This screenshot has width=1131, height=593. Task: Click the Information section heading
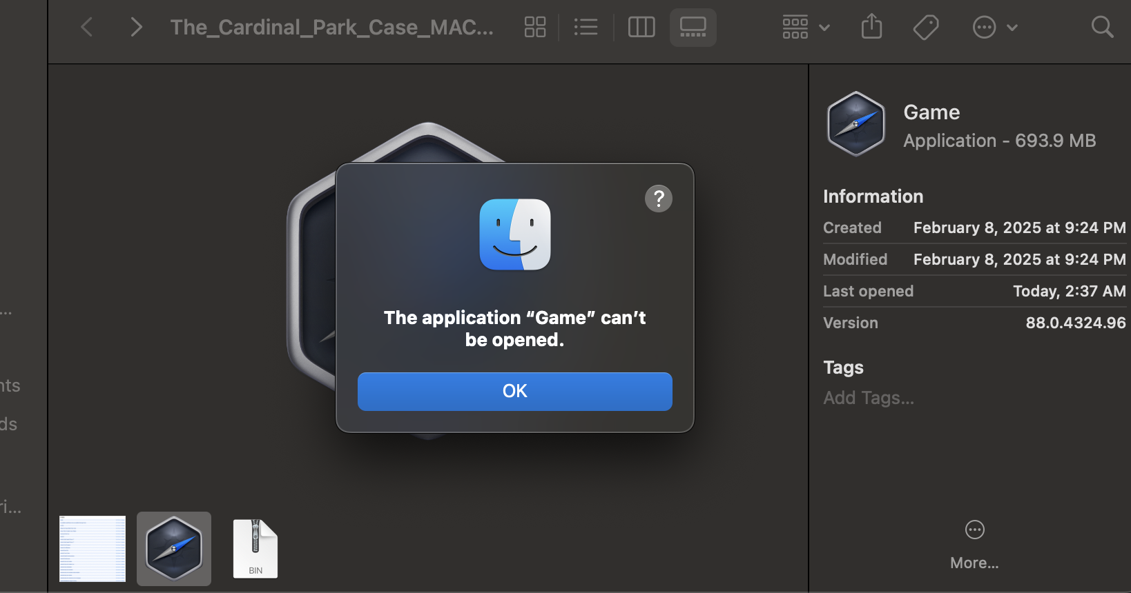coord(873,197)
